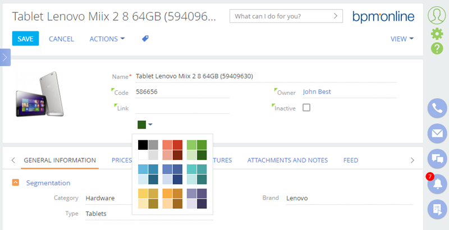The image size is (449, 230).
Task: Open the notifications bell
Action: (x=436, y=183)
